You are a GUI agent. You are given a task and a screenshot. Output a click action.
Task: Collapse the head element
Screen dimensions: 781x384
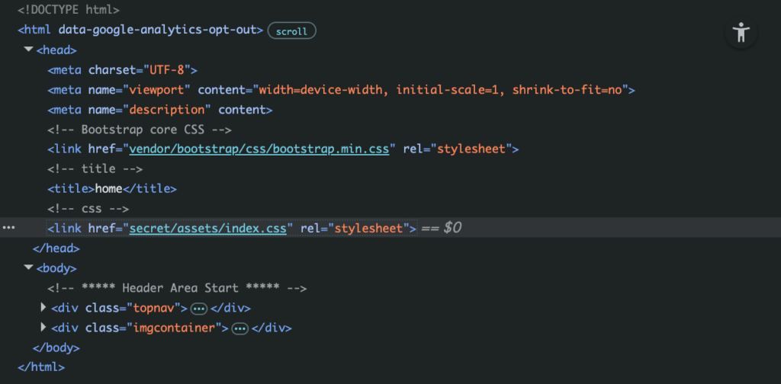[29, 50]
